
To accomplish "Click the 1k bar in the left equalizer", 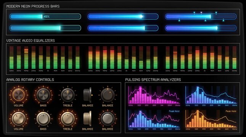I will tap(48, 57).
